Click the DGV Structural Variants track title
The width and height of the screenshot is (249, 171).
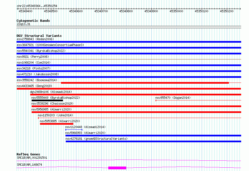click(x=39, y=36)
